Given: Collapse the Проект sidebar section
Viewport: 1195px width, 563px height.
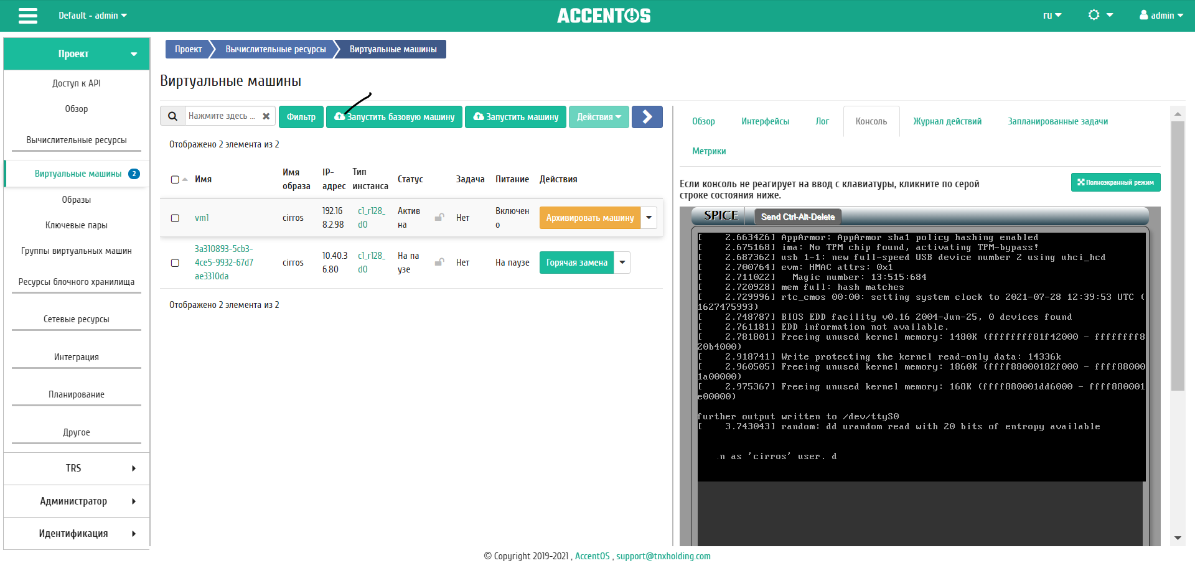Looking at the screenshot, I should click(x=77, y=54).
